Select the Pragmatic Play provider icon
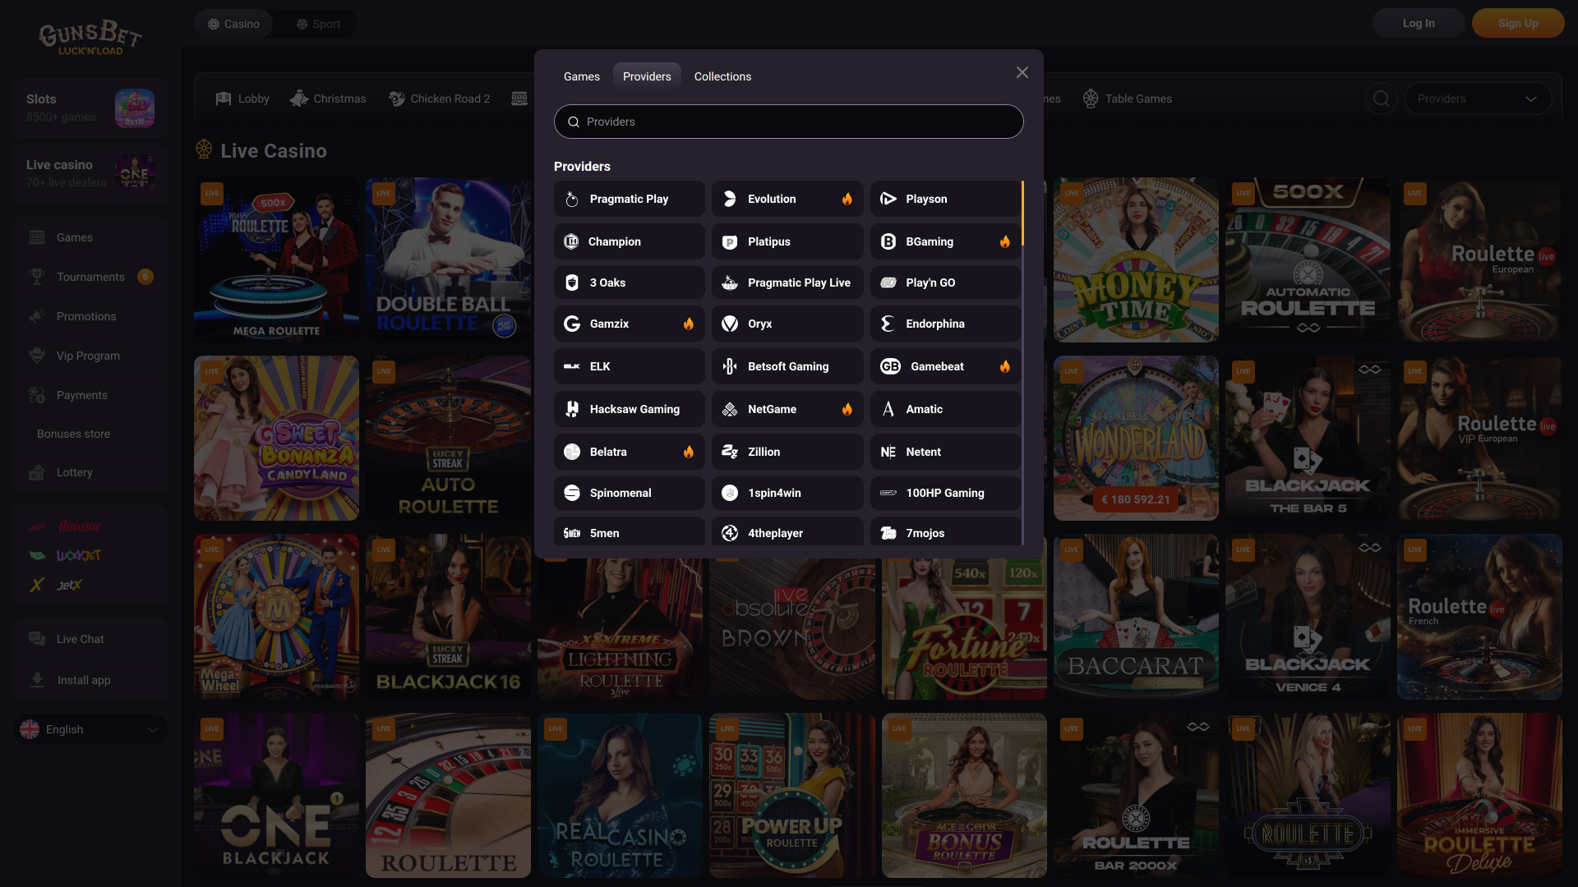This screenshot has width=1578, height=887. (572, 199)
